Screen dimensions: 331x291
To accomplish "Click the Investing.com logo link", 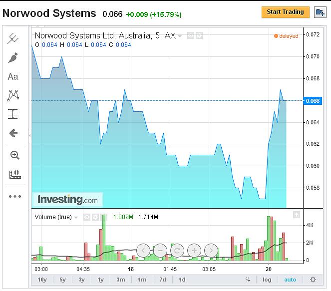I will [67, 200].
